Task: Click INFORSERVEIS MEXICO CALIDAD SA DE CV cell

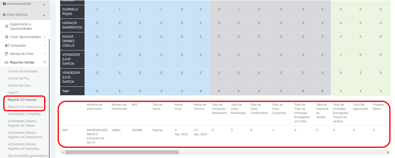Action: pyautogui.click(x=97, y=136)
